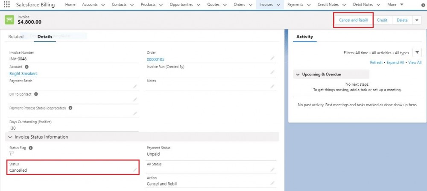
Task: Open the Credit Notes tab dropdown chevron
Action: 344,5
